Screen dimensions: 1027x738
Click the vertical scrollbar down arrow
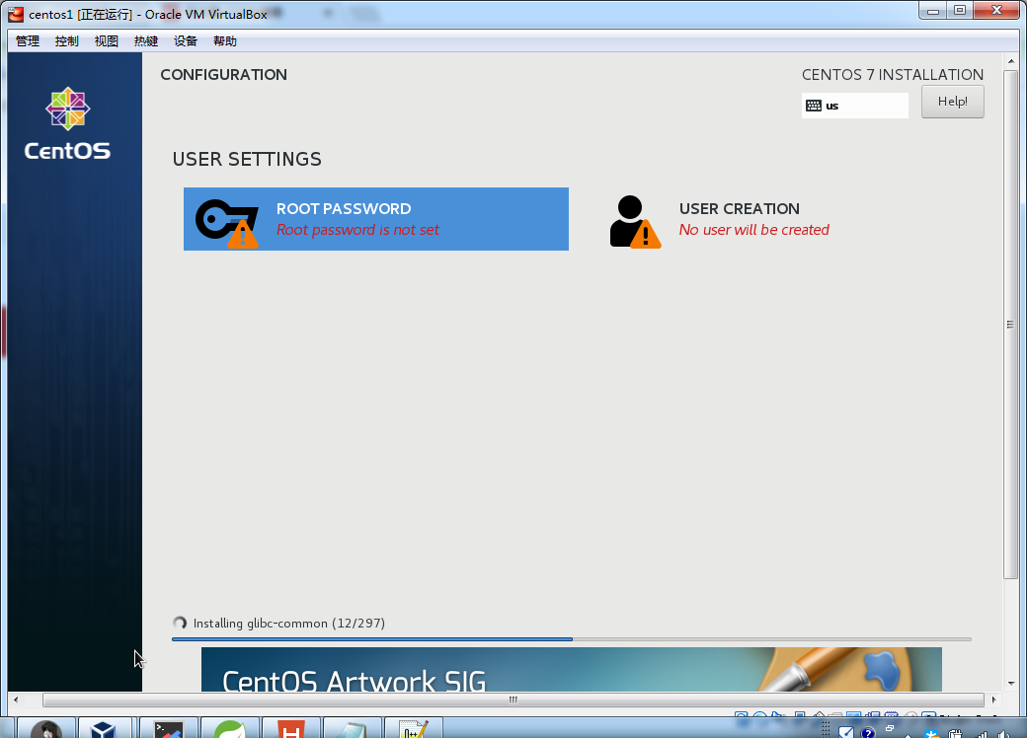coord(1011,683)
